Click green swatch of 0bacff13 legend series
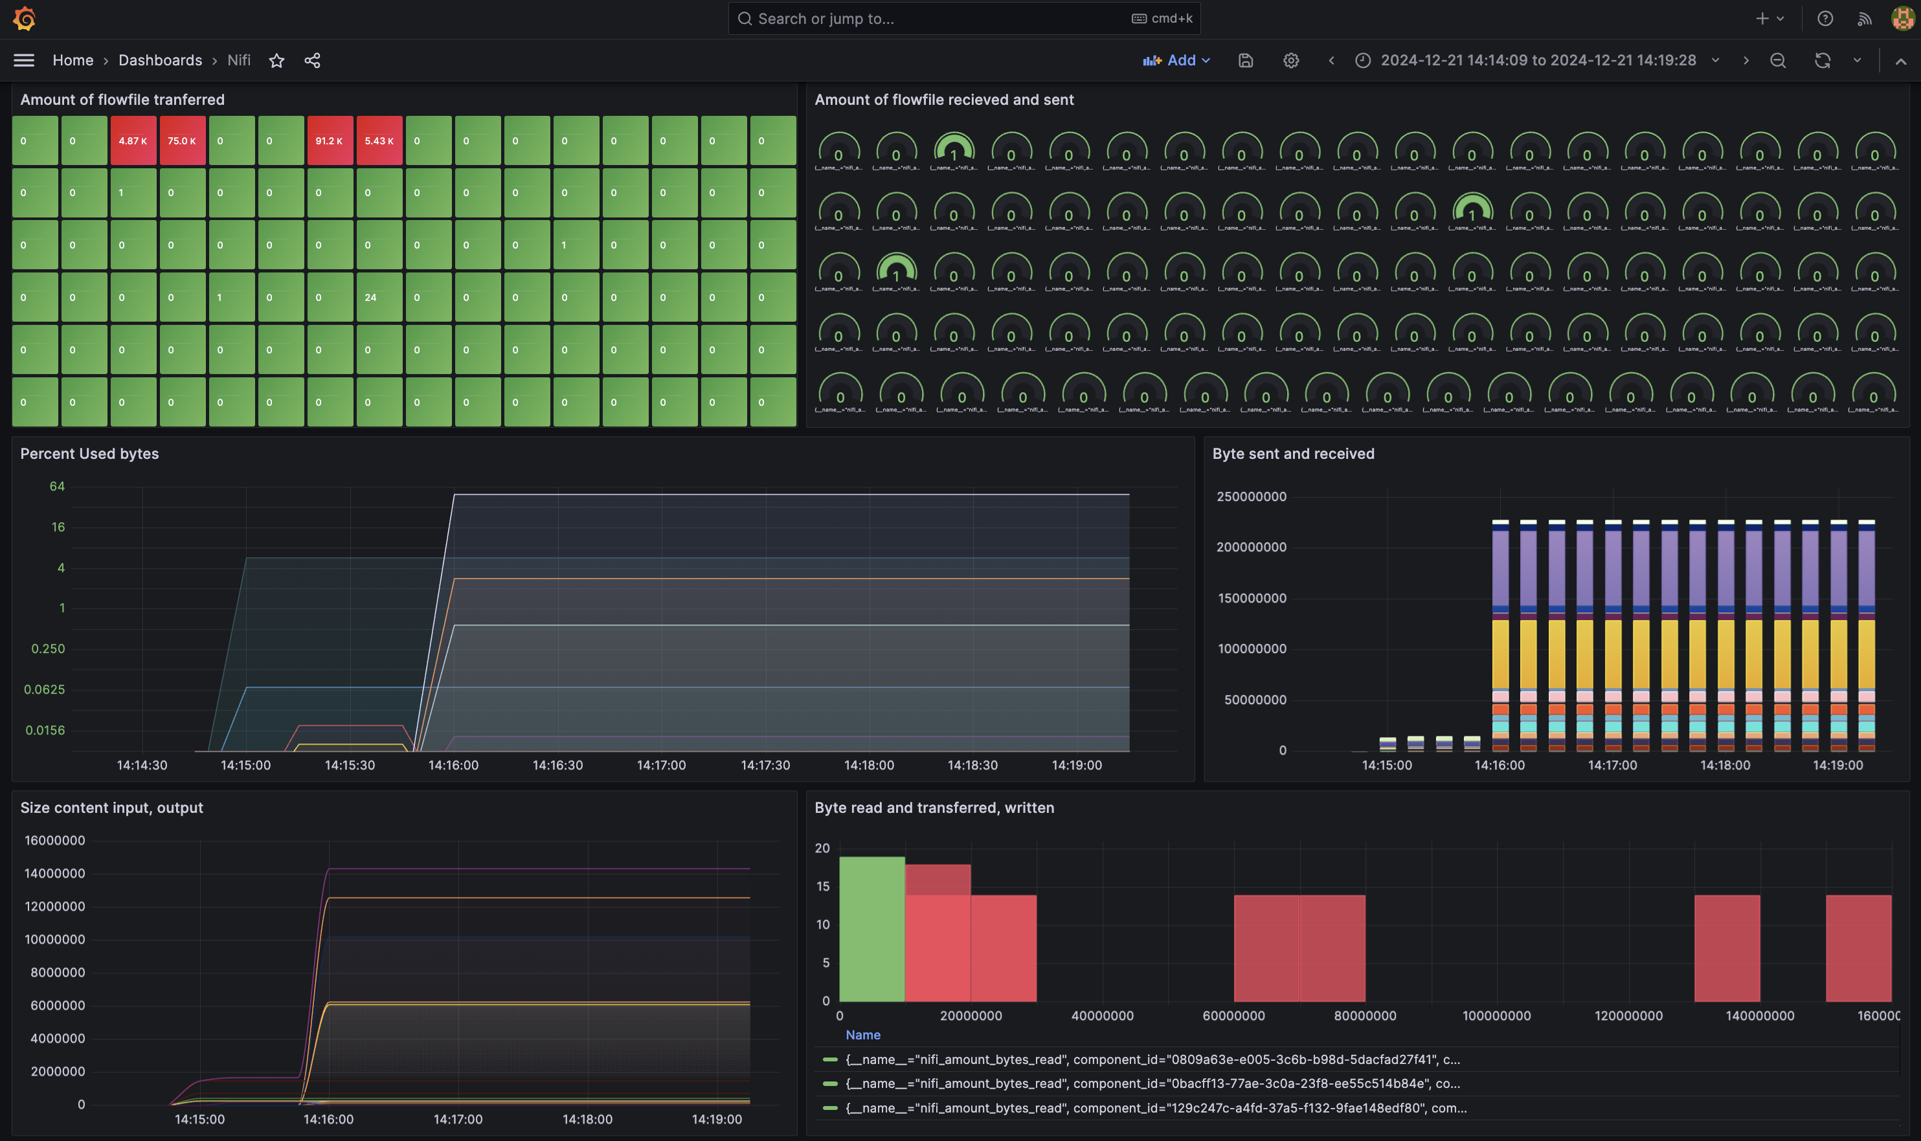Image resolution: width=1921 pixels, height=1141 pixels. coord(830,1083)
